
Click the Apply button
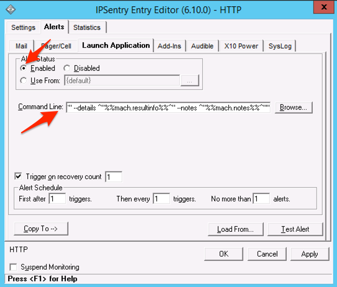pos(310,254)
